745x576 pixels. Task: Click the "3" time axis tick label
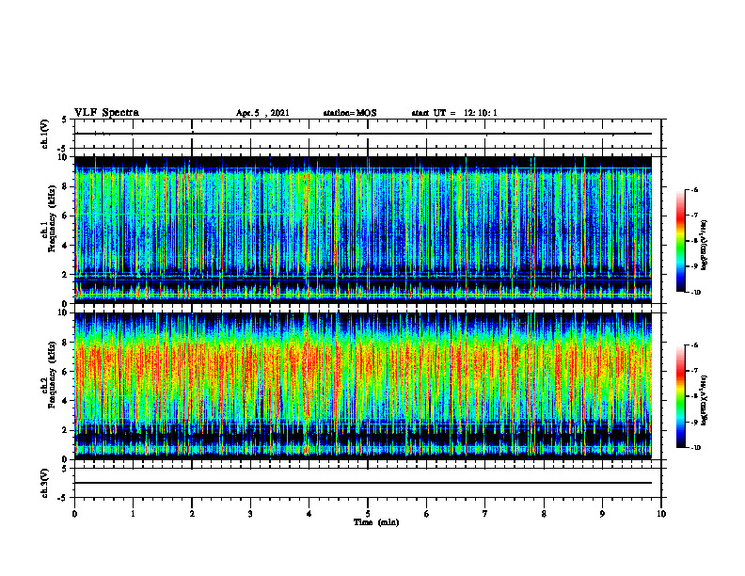click(x=250, y=514)
